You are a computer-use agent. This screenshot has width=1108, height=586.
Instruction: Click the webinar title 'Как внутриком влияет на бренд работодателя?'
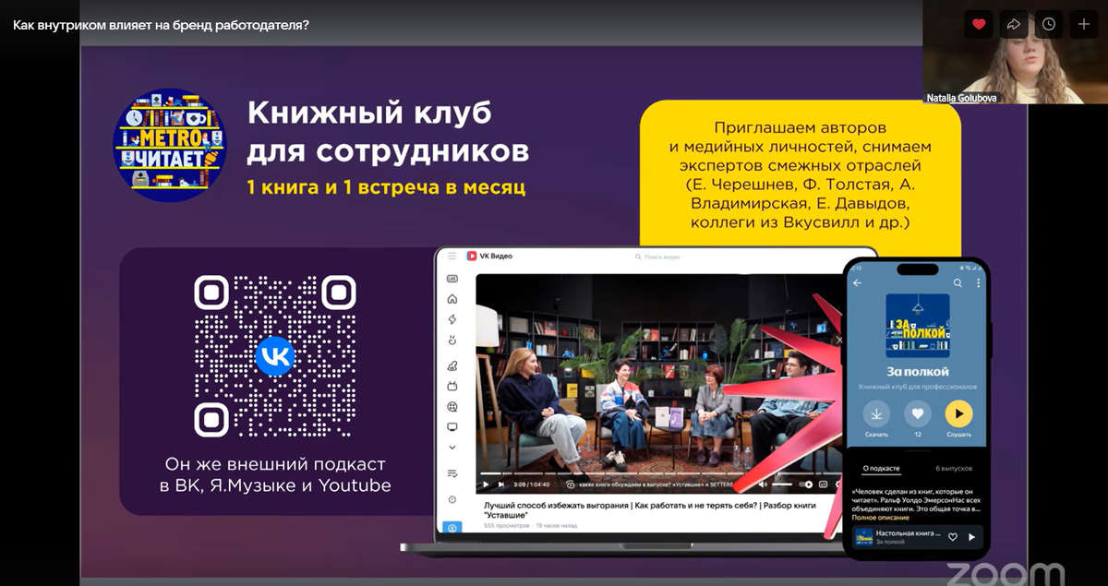[x=161, y=25]
